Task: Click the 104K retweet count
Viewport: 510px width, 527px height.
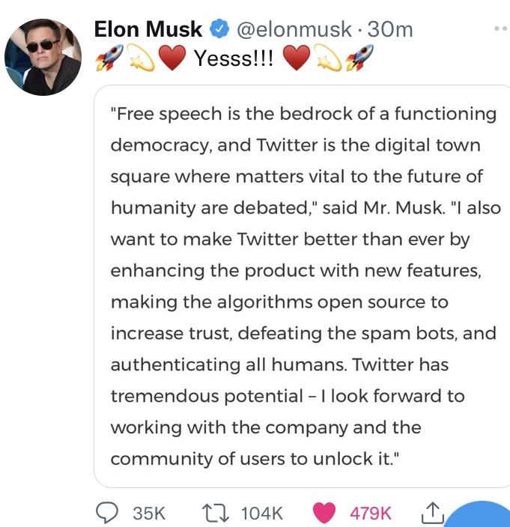Action: pyautogui.click(x=262, y=513)
